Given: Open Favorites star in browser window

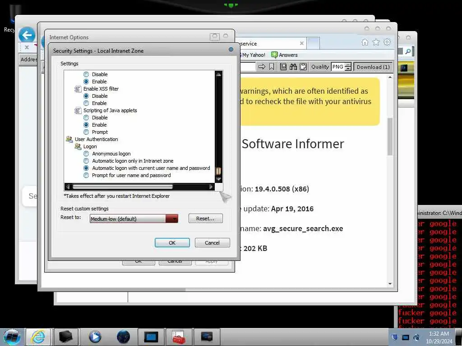Looking at the screenshot, I should pyautogui.click(x=376, y=42).
